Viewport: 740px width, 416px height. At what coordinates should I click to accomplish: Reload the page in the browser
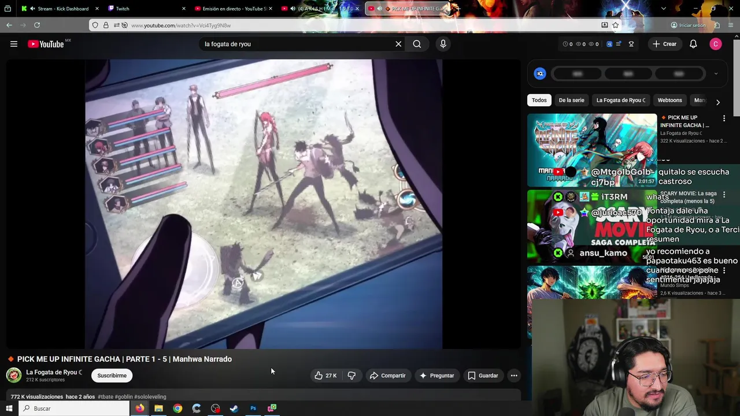point(37,25)
